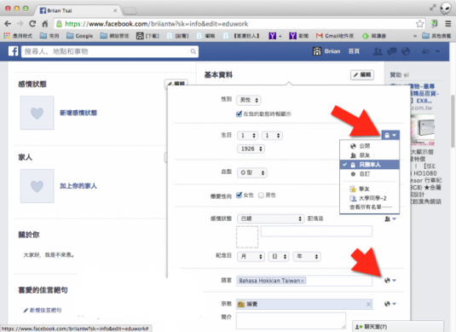Click spouse name input field
Viewport: 456px width, 332px height.
tap(316, 231)
